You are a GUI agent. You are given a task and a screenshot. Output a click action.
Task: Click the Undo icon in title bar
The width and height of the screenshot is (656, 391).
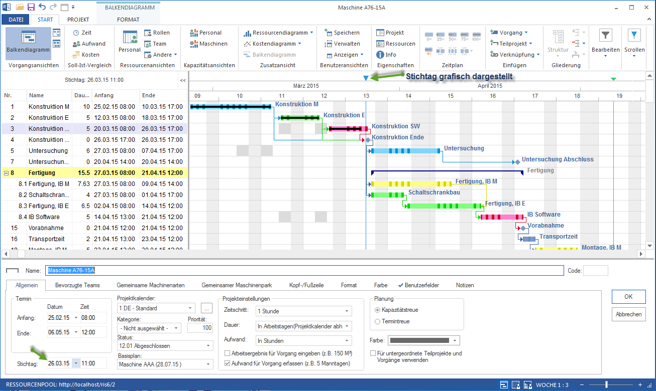(42, 7)
